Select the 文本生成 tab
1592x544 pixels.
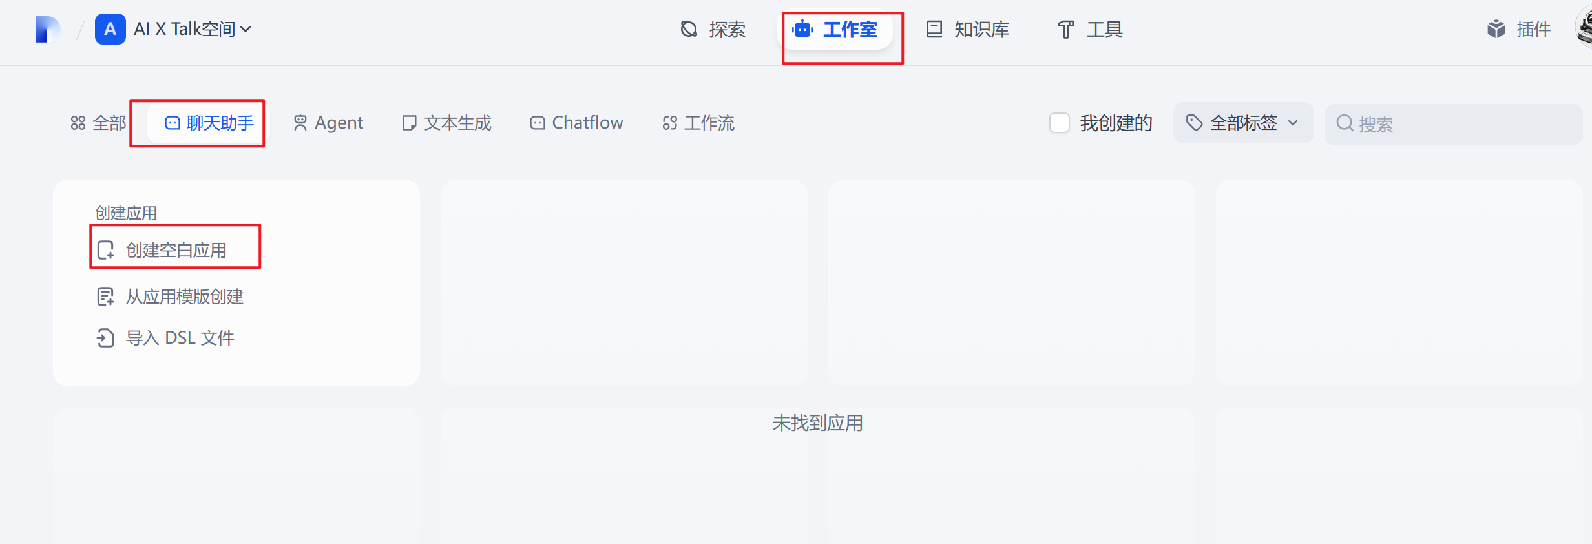tap(446, 123)
